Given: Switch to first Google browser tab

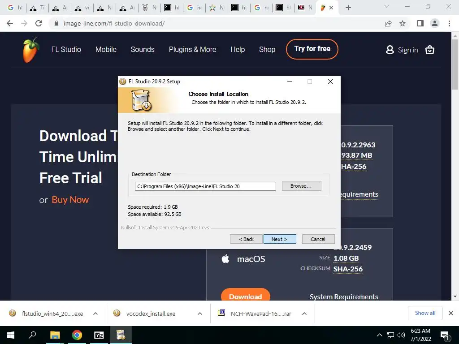Looking at the screenshot, I should point(15,8).
